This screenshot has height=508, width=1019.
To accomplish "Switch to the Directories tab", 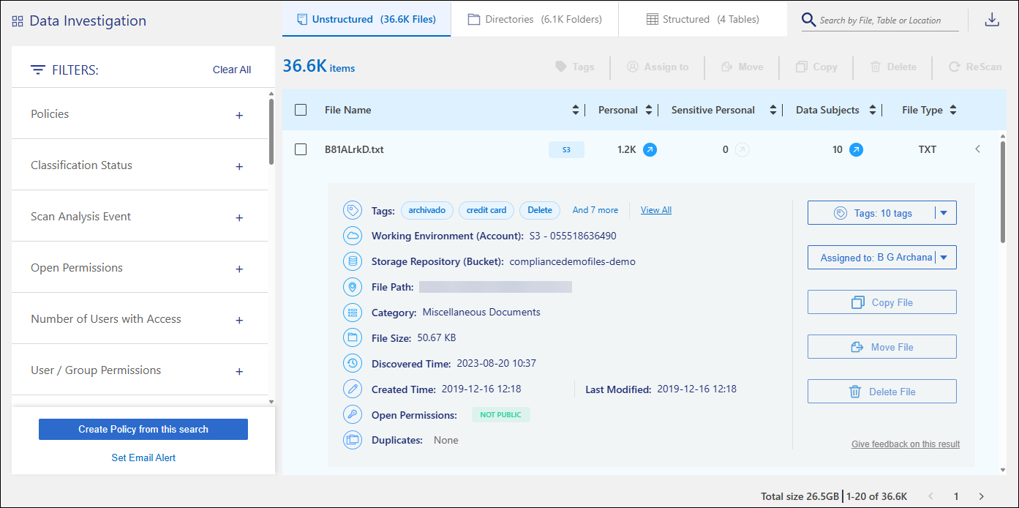I will [x=535, y=19].
